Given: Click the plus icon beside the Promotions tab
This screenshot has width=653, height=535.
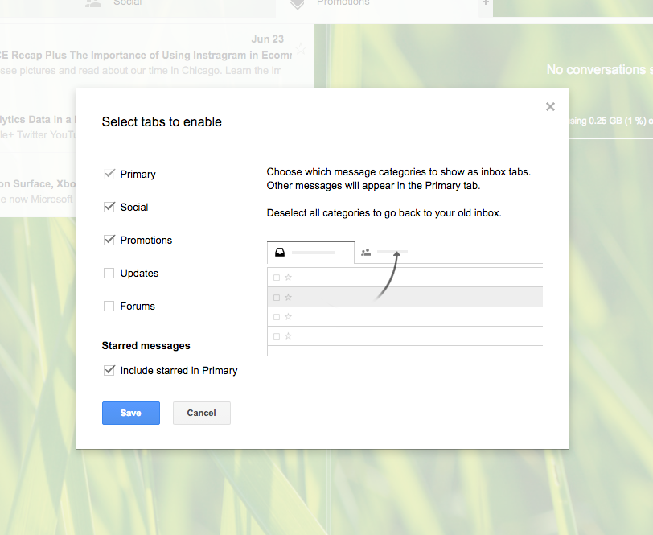Looking at the screenshot, I should point(485,3).
